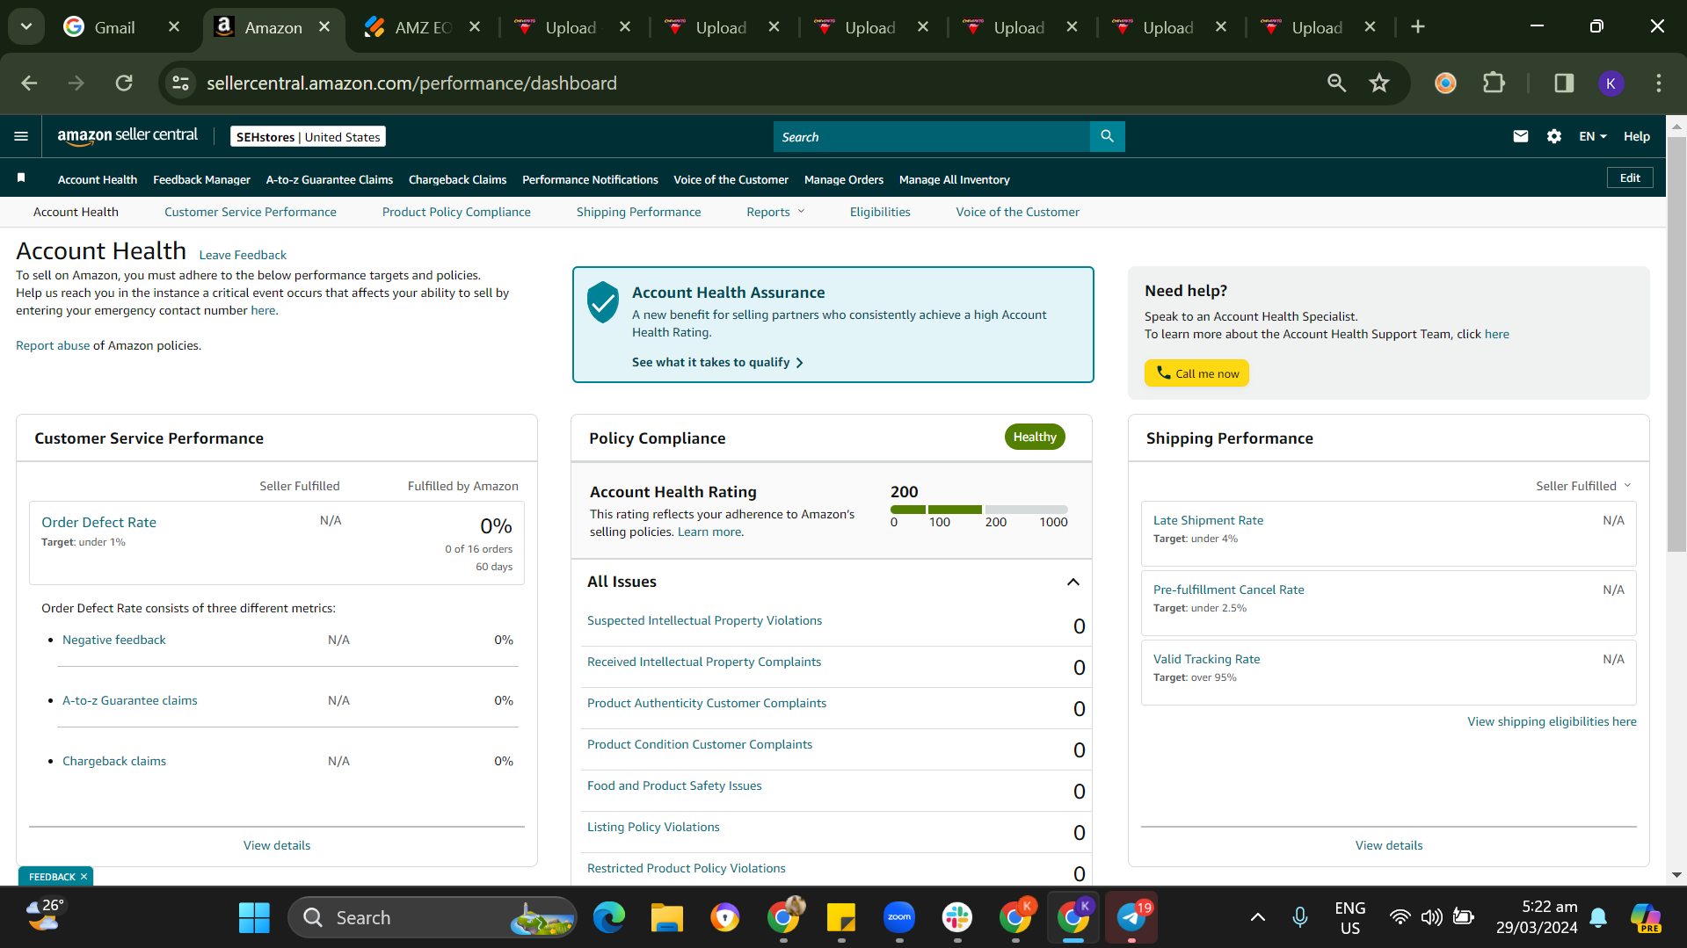This screenshot has height=948, width=1687.
Task: Open the Customer Service Performance tab
Action: (x=250, y=212)
